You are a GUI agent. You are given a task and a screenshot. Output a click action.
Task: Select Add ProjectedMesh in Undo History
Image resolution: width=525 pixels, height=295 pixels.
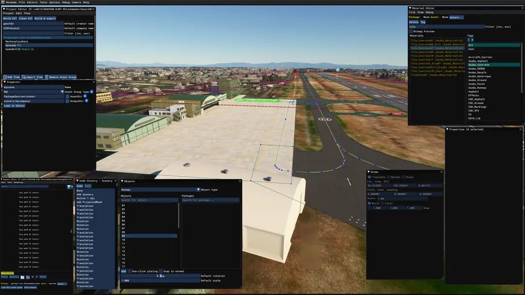pos(89,202)
